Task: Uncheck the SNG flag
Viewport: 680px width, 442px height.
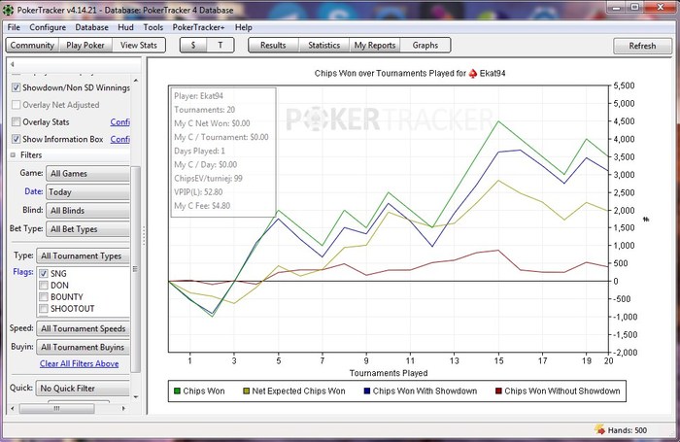Action: click(x=44, y=274)
